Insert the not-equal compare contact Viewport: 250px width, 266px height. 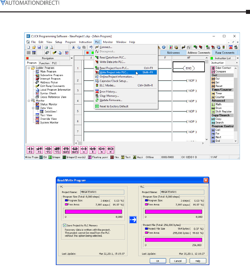[x=93, y=150]
